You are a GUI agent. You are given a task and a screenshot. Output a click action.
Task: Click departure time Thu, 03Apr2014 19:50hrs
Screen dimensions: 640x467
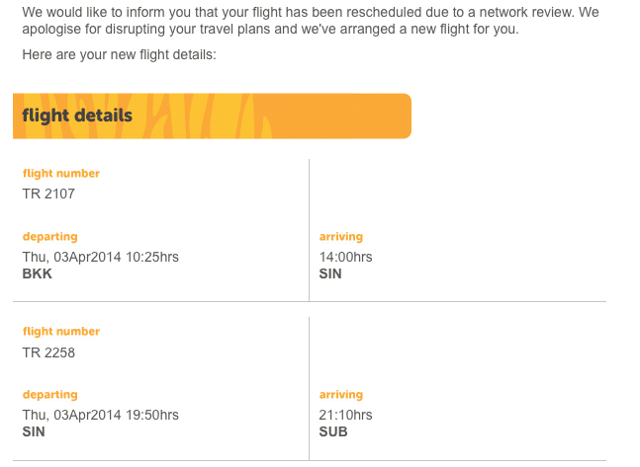(x=101, y=416)
